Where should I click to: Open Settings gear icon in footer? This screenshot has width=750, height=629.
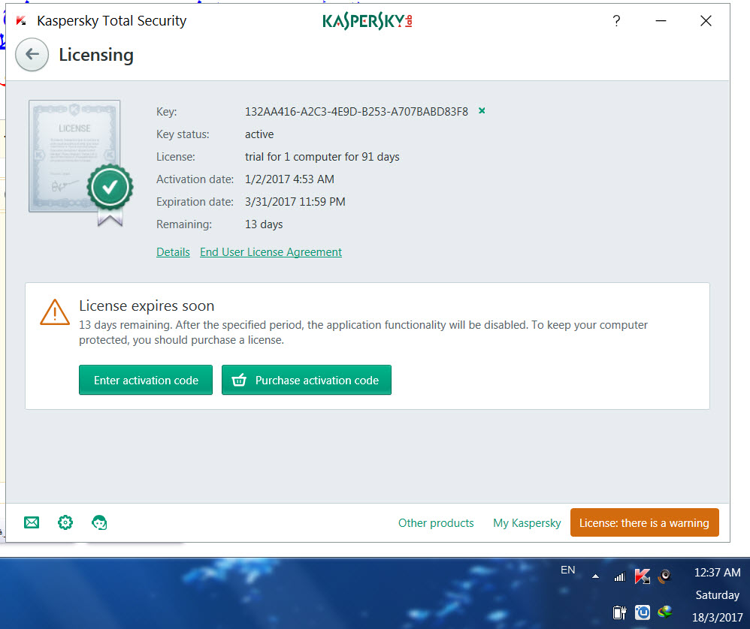pyautogui.click(x=65, y=522)
